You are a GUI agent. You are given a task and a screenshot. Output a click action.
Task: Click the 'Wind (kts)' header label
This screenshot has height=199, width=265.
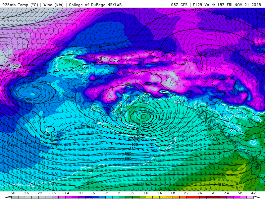(x=53, y=5)
